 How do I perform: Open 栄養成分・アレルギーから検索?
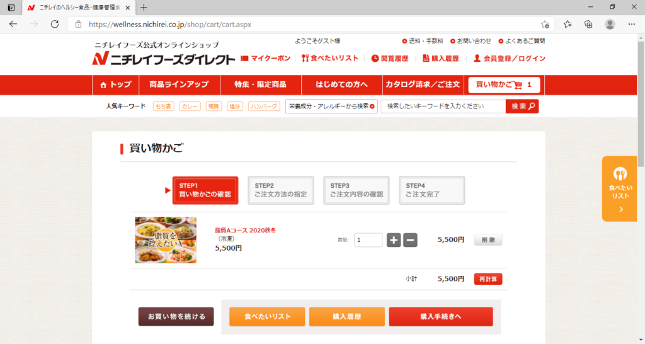[331, 106]
